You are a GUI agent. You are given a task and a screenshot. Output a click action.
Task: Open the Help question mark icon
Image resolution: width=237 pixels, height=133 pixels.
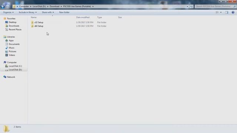click(233, 12)
